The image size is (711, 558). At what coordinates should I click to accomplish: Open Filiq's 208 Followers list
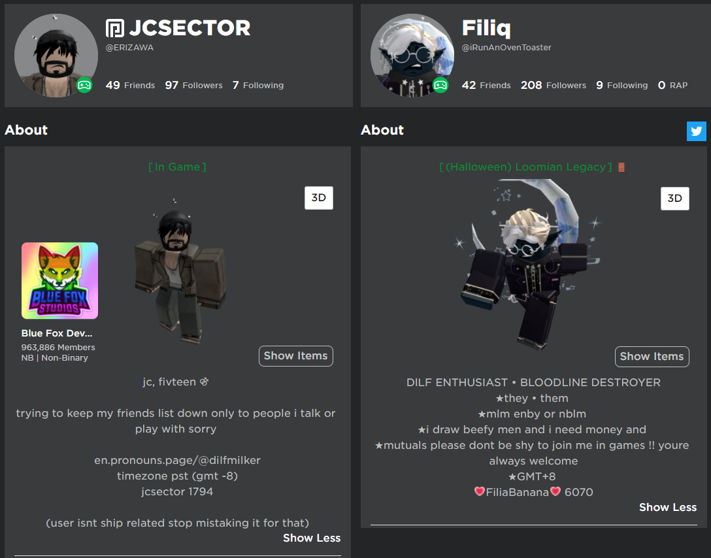[554, 85]
